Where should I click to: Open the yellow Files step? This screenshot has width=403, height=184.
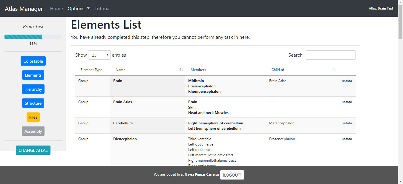pyautogui.click(x=33, y=117)
